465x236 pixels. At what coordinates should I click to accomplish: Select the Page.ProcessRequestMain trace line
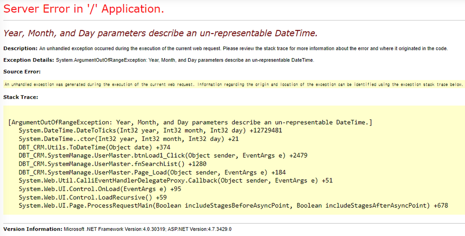[x=233, y=206]
